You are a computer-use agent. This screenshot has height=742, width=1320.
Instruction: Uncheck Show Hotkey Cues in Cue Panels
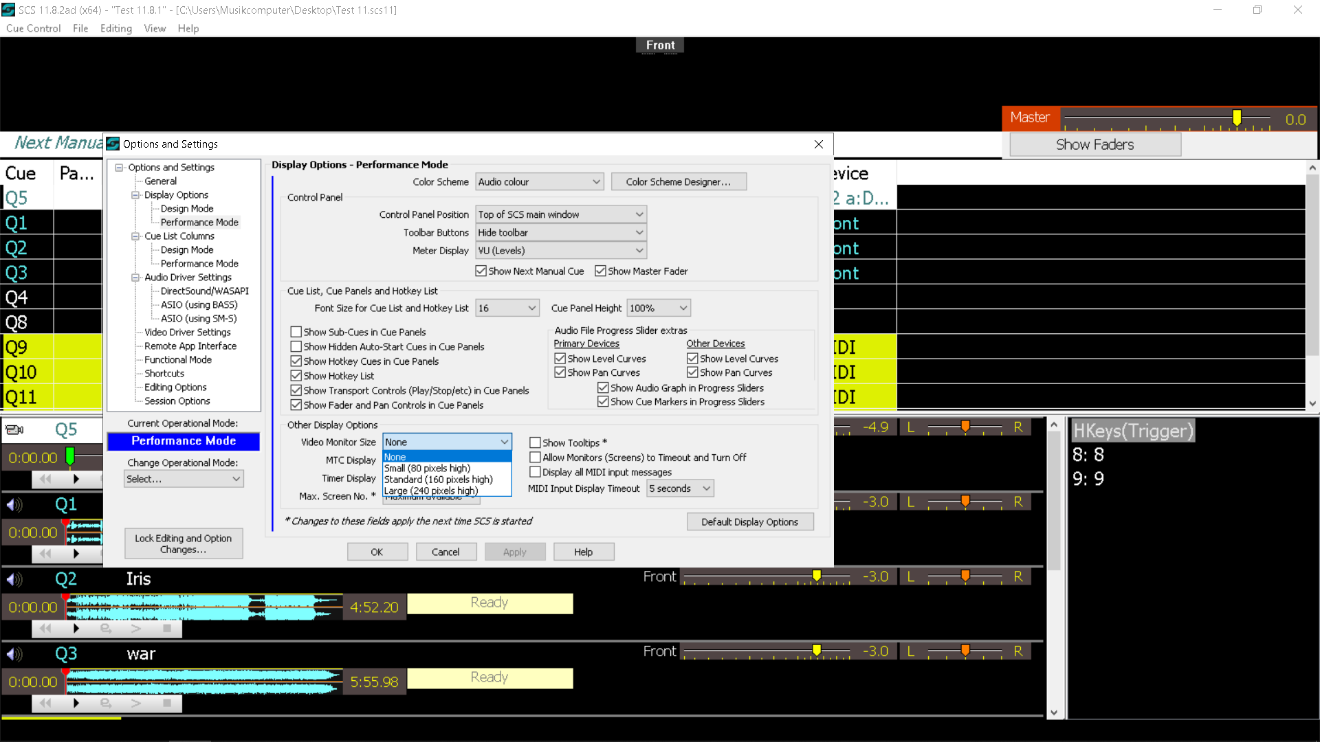click(x=296, y=361)
